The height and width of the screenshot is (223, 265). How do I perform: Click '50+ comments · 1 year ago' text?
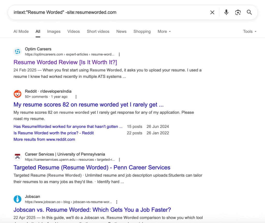coord(46,97)
